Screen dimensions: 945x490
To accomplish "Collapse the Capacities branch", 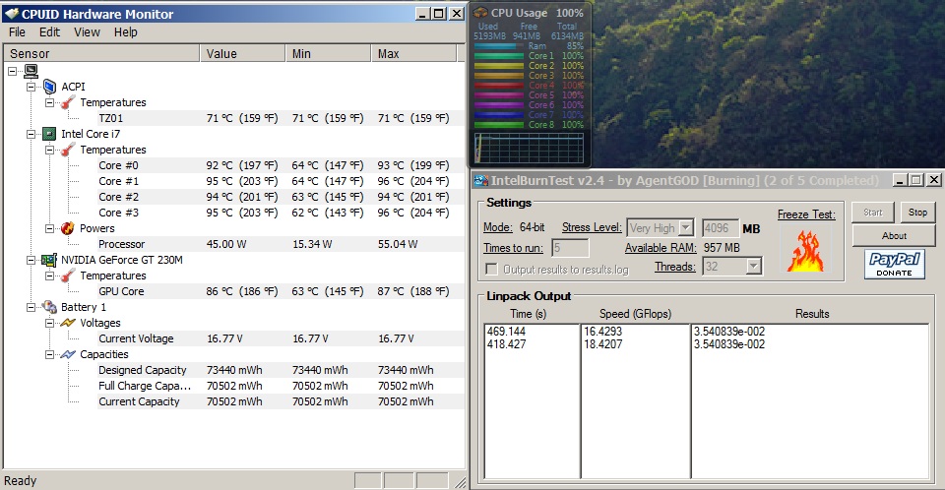I will pos(49,354).
